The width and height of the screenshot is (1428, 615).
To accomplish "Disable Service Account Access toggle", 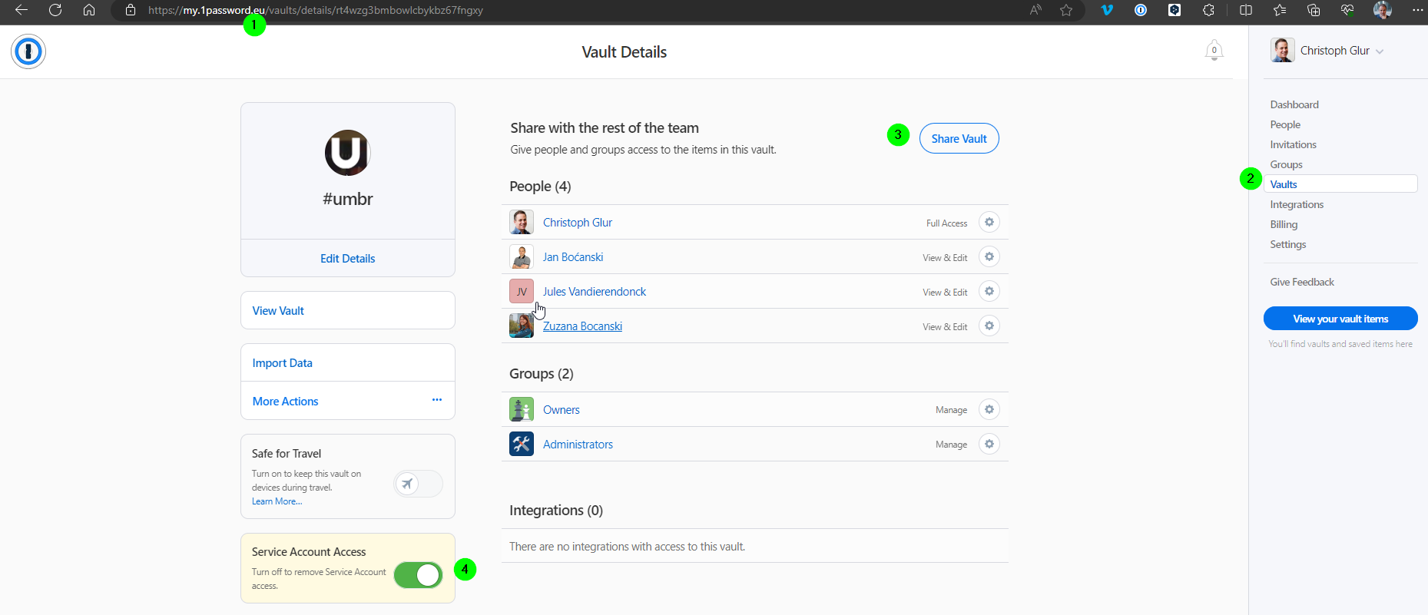I will click(419, 575).
